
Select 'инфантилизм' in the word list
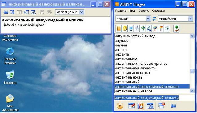pyautogui.click(x=152, y=59)
